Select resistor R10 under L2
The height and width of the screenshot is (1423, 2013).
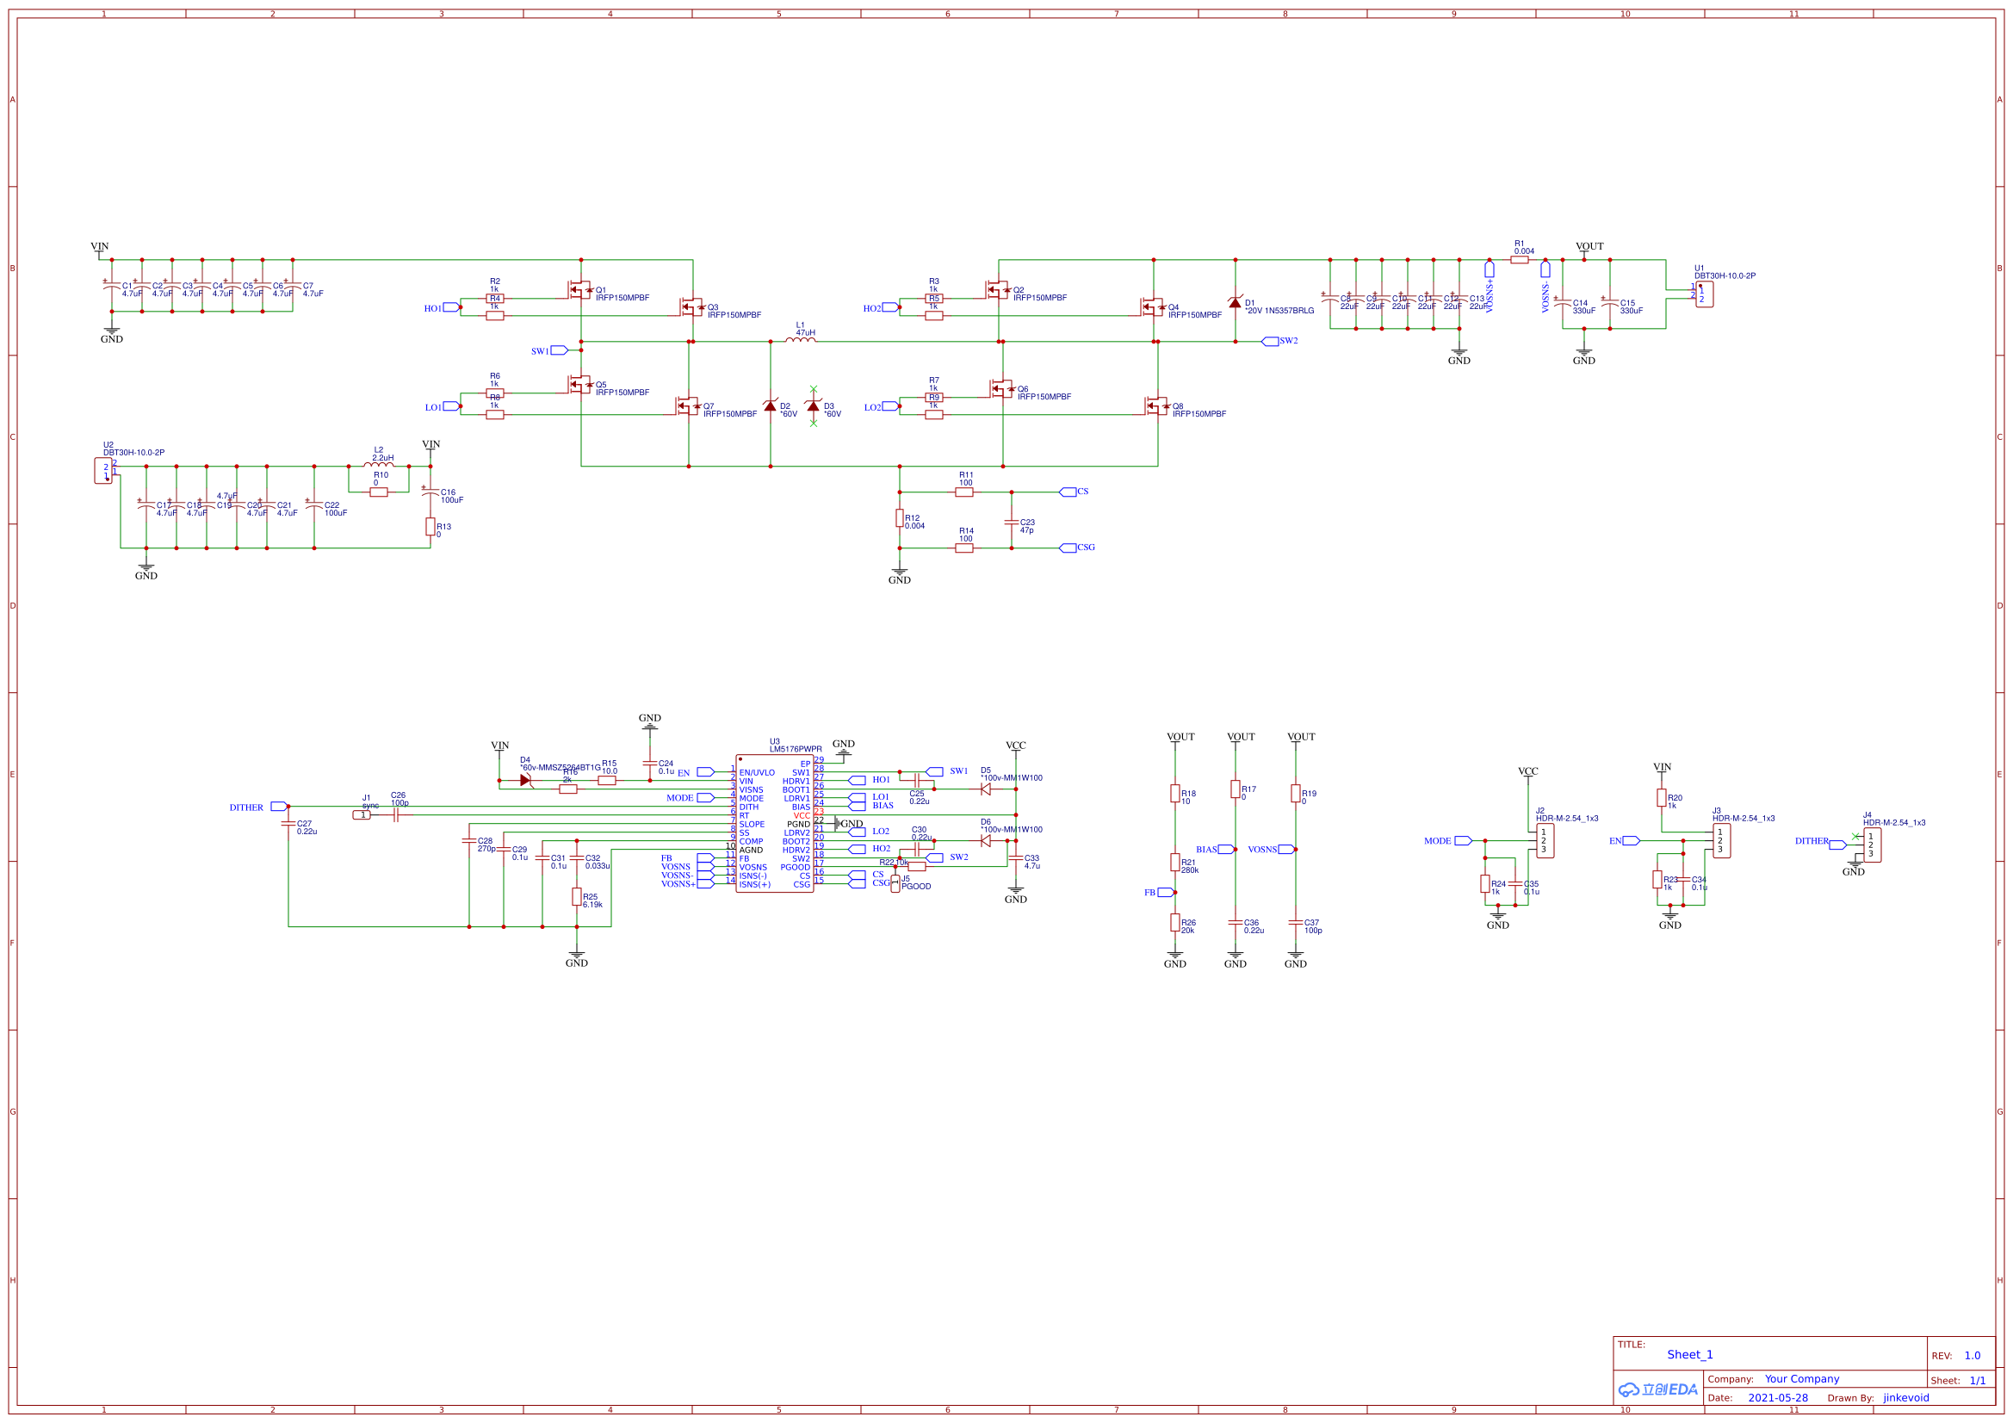379,492
